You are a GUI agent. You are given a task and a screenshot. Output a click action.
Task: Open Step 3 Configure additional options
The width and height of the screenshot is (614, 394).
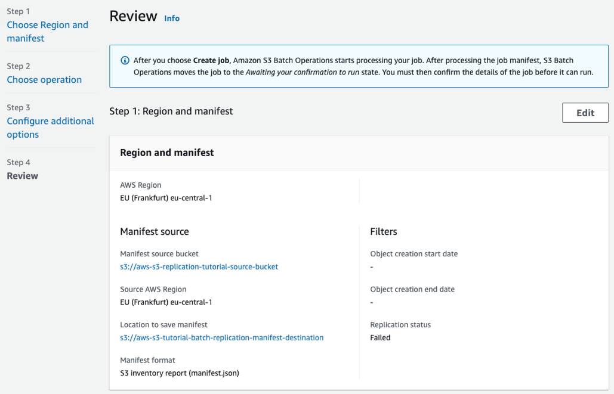pos(50,127)
